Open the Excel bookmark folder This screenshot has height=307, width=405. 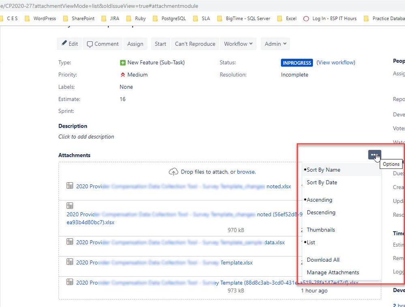point(287,19)
